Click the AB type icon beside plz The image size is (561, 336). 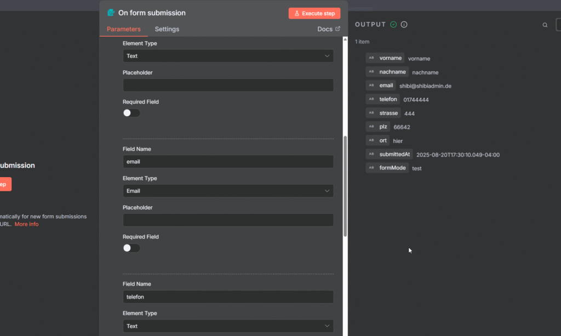click(x=371, y=127)
